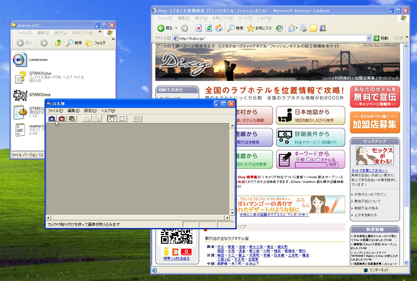417x281 pixels.
Task: Click the 利用規約 link in the Dixy header
Action: [x=343, y=78]
